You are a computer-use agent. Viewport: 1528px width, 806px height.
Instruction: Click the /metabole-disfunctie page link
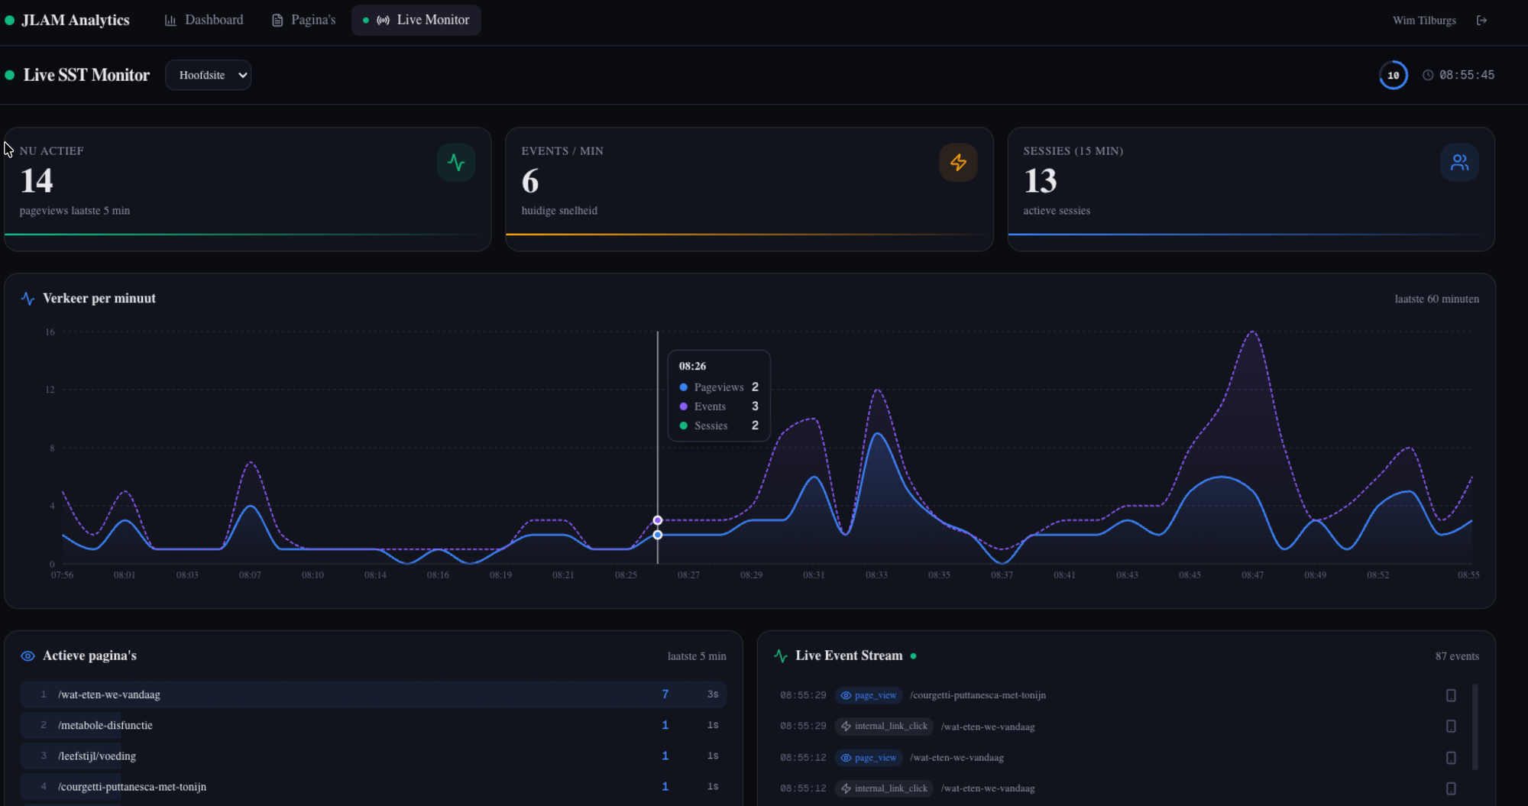[x=105, y=725]
